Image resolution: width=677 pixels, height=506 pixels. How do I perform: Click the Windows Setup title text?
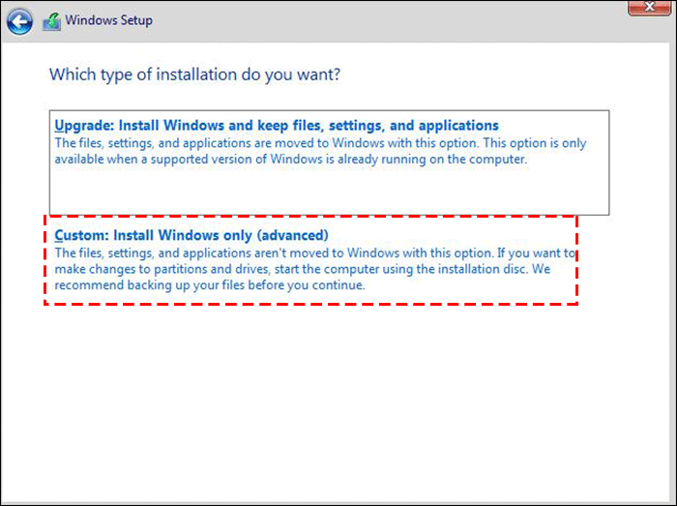pyautogui.click(x=108, y=20)
